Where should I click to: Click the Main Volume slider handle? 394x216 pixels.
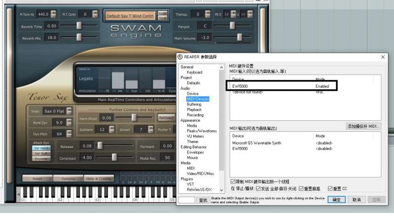coord(239,37)
